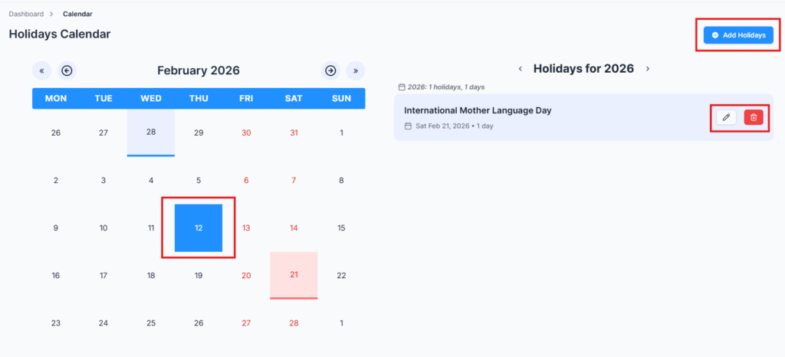
Task: Click the pencil edit icon for the holiday
Action: (726, 117)
